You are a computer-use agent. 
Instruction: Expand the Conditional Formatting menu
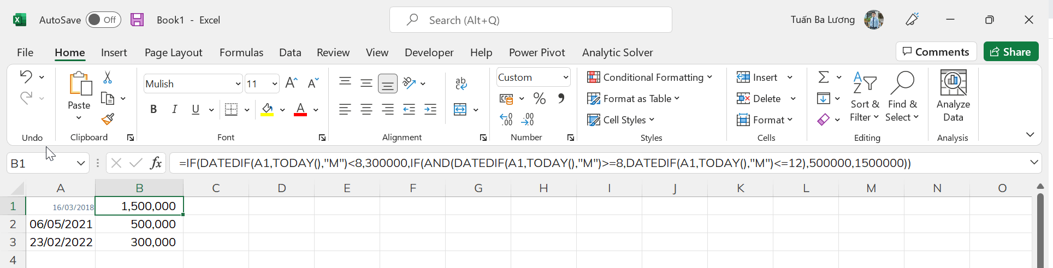pyautogui.click(x=649, y=77)
